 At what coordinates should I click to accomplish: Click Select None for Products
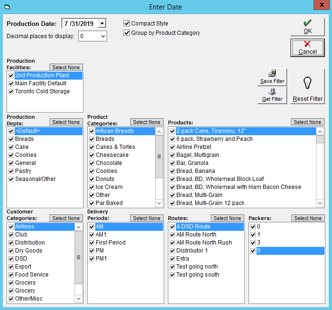click(x=307, y=122)
